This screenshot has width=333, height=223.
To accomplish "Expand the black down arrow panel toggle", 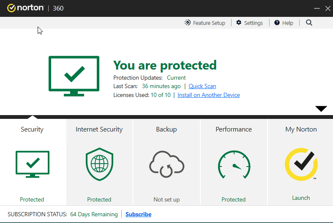I will tap(321, 109).
